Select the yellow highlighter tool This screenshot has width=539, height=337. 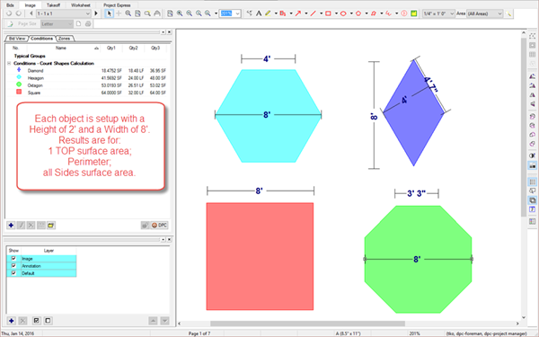(x=268, y=13)
